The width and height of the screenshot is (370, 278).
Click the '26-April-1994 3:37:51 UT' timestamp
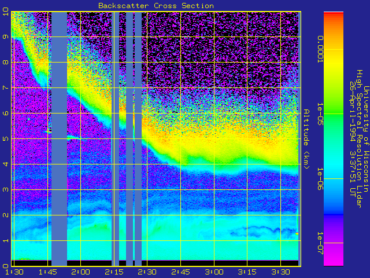(353, 139)
